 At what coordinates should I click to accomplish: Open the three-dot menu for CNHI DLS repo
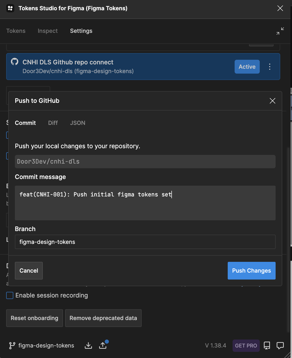[270, 67]
